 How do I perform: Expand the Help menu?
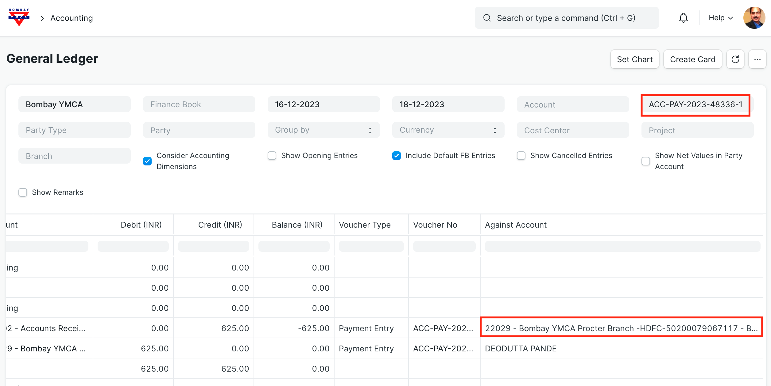[x=720, y=18]
